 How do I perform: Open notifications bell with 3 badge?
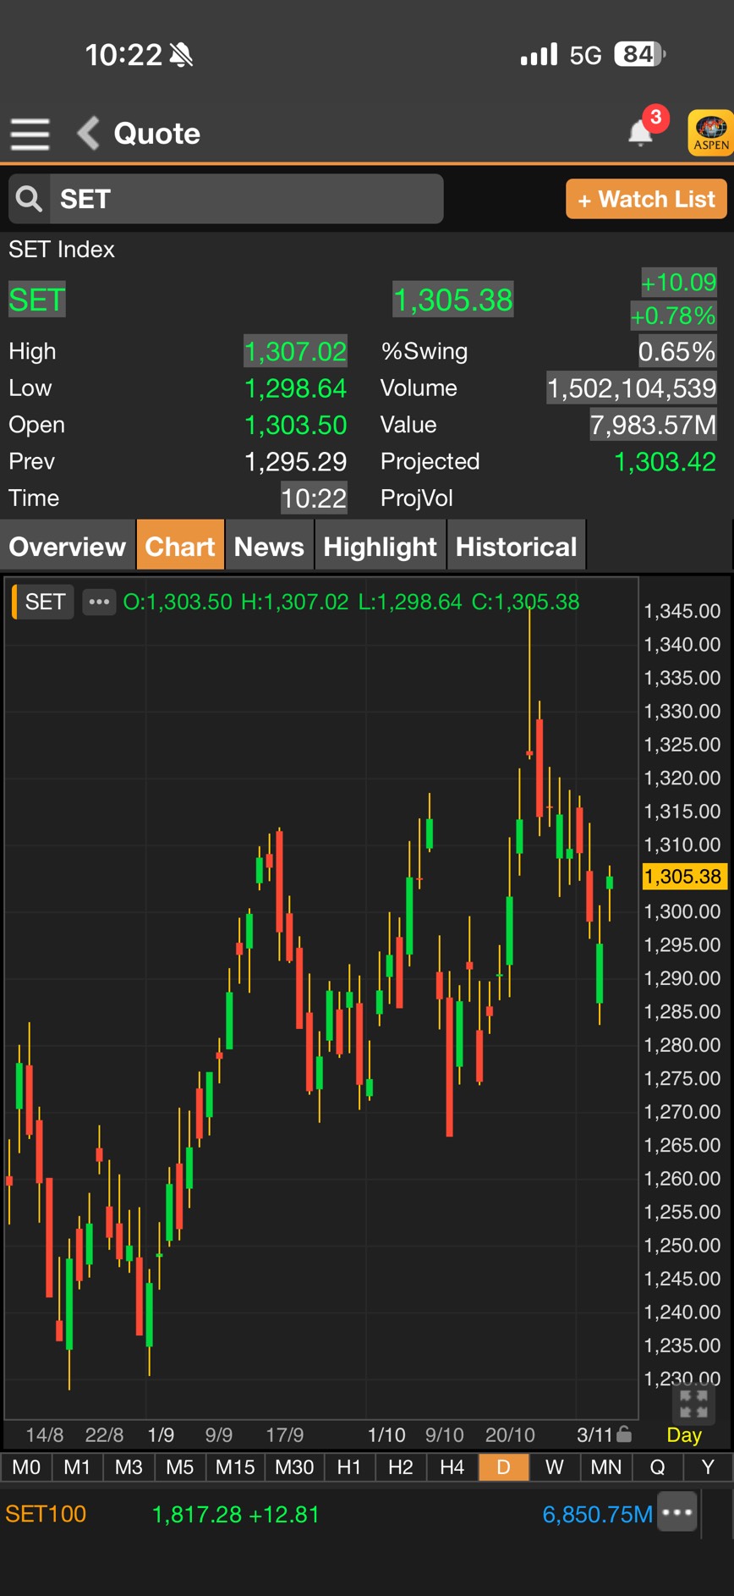coord(641,132)
